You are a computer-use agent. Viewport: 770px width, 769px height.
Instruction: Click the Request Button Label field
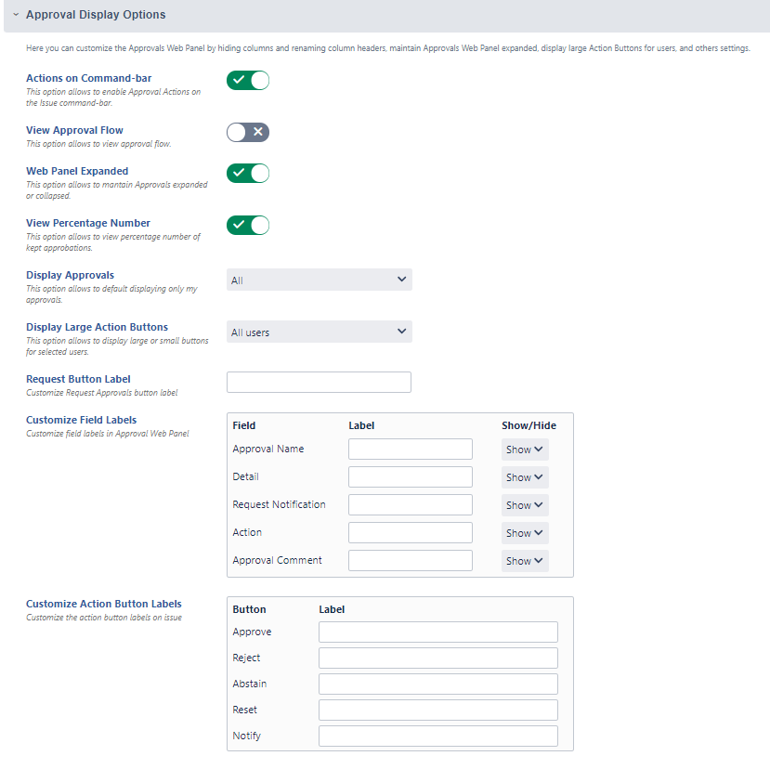[x=319, y=383]
